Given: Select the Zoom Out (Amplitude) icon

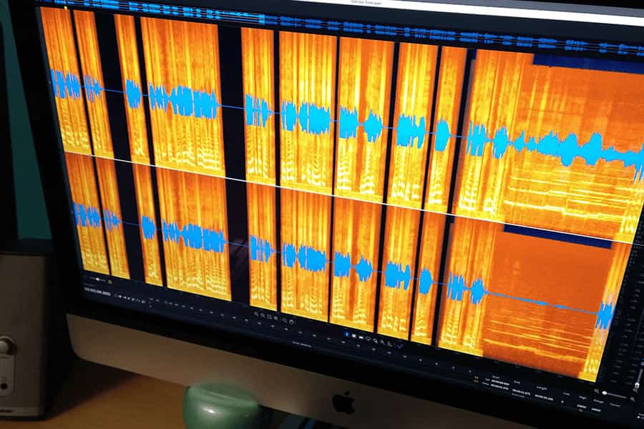Looking at the screenshot, I should coord(263,315).
